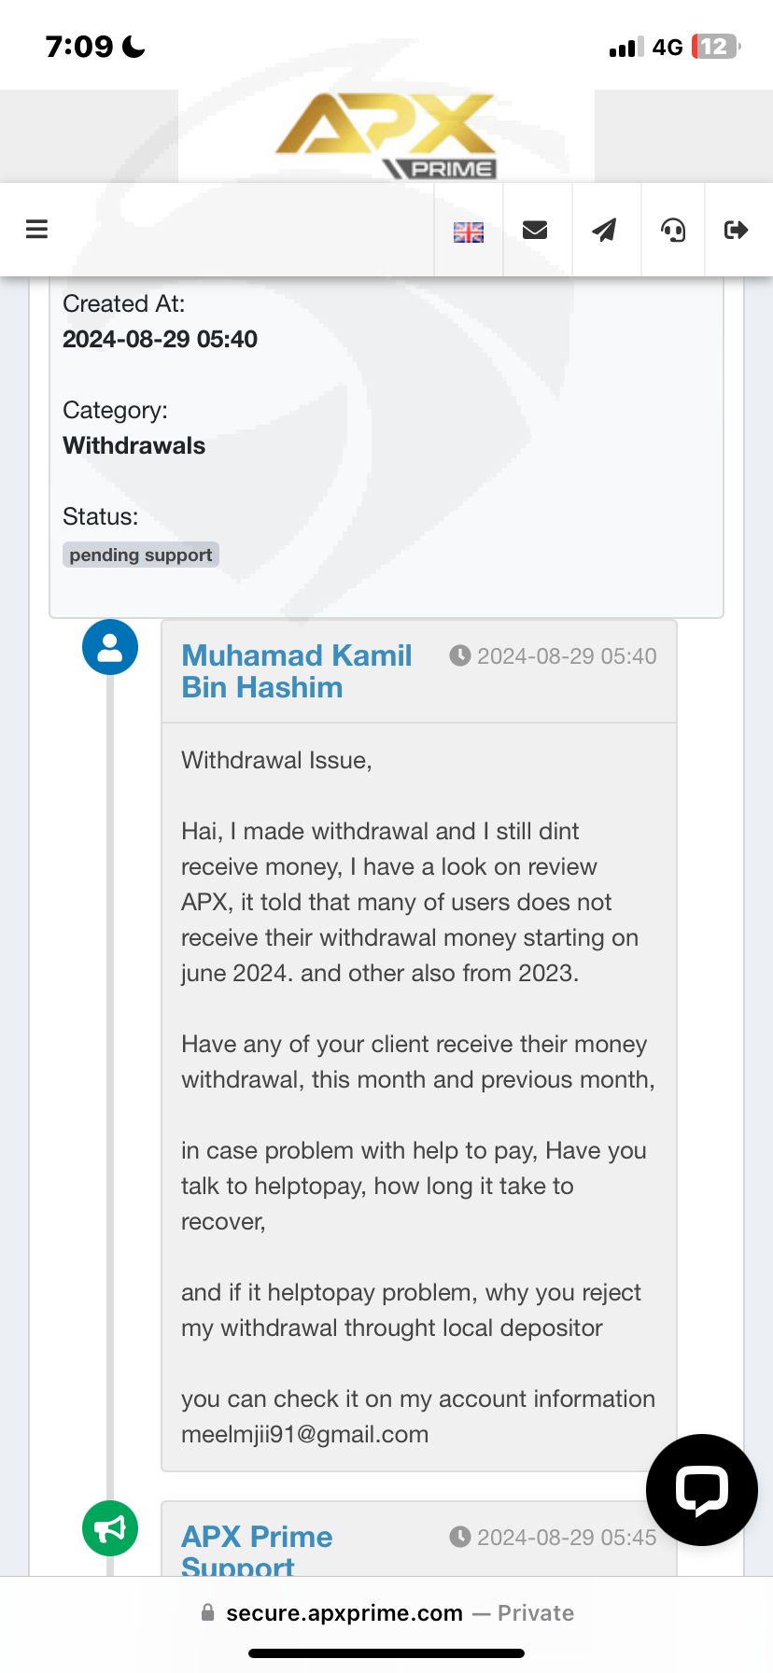Tap the secure.apxprime.com address bar

[x=386, y=1613]
